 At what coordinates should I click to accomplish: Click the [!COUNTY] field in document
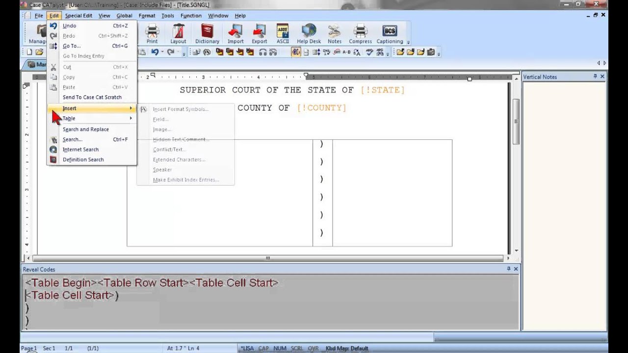point(321,108)
